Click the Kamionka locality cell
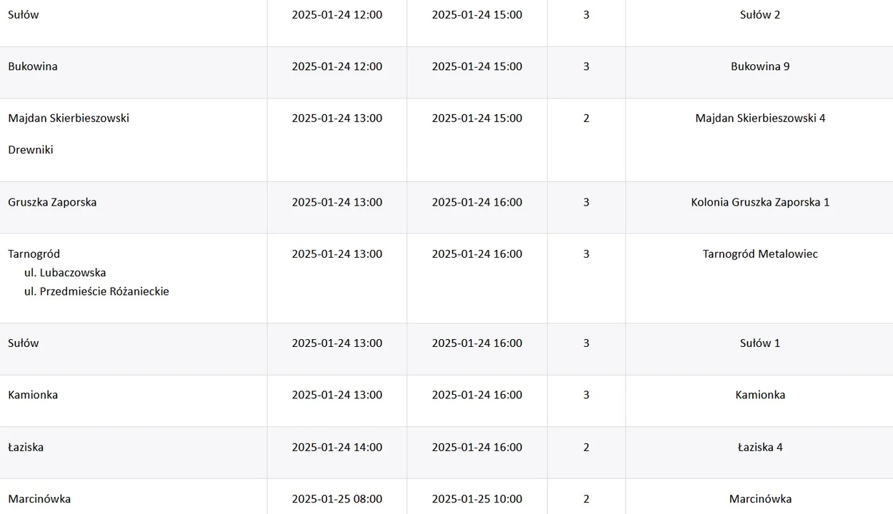This screenshot has width=893, height=514. 33,395
